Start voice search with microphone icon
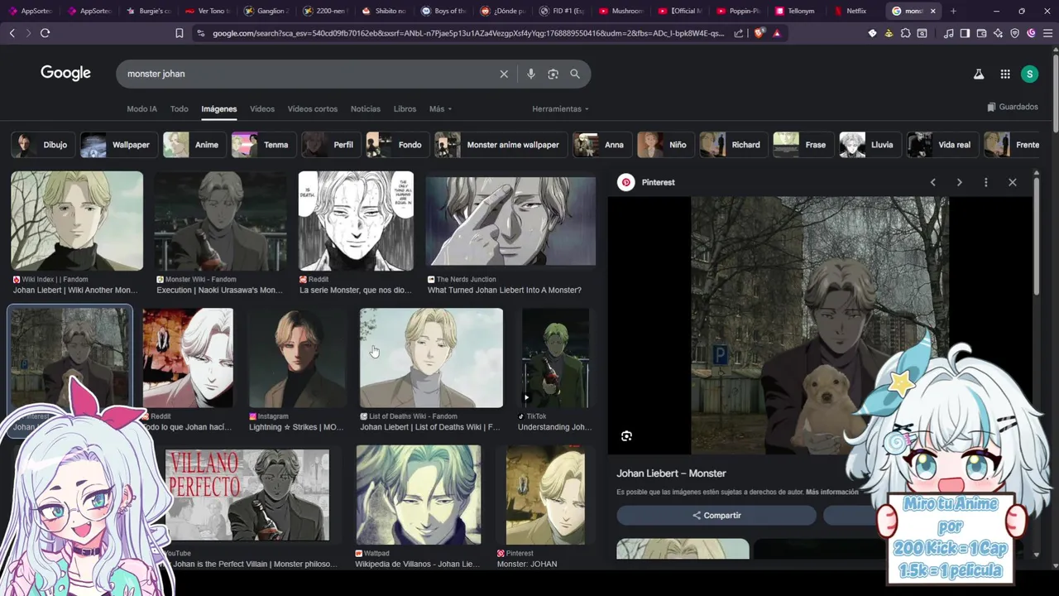Screen dimensions: 1059x596 [531, 74]
